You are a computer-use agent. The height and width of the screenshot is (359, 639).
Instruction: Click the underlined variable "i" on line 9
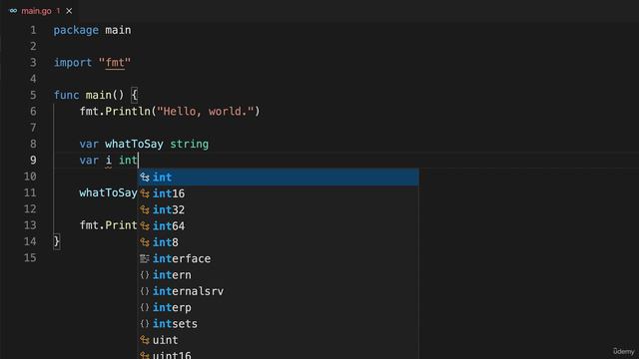coord(109,161)
